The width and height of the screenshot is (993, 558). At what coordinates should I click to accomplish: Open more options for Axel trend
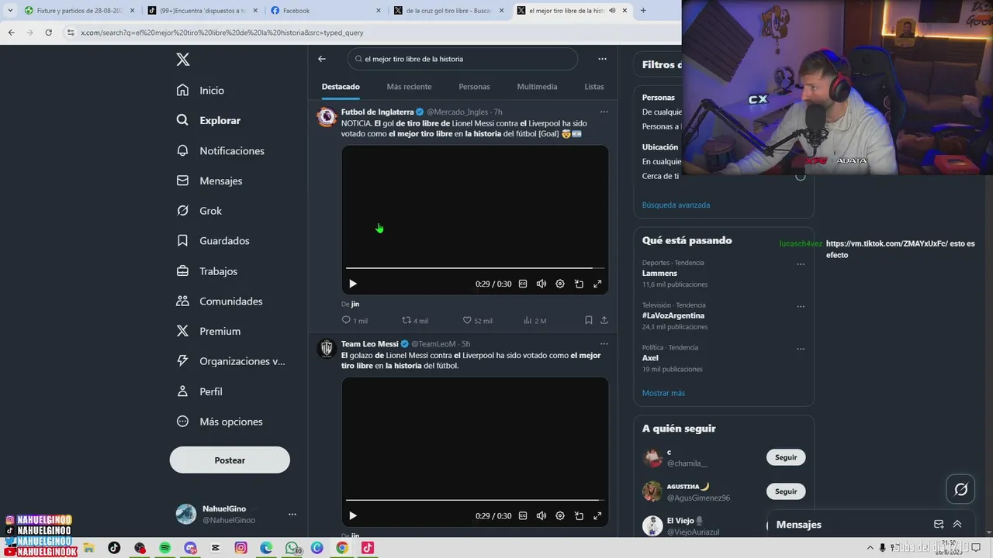(x=801, y=349)
